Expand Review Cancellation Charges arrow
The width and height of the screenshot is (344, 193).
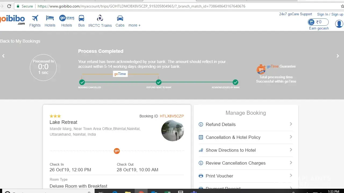(x=291, y=163)
